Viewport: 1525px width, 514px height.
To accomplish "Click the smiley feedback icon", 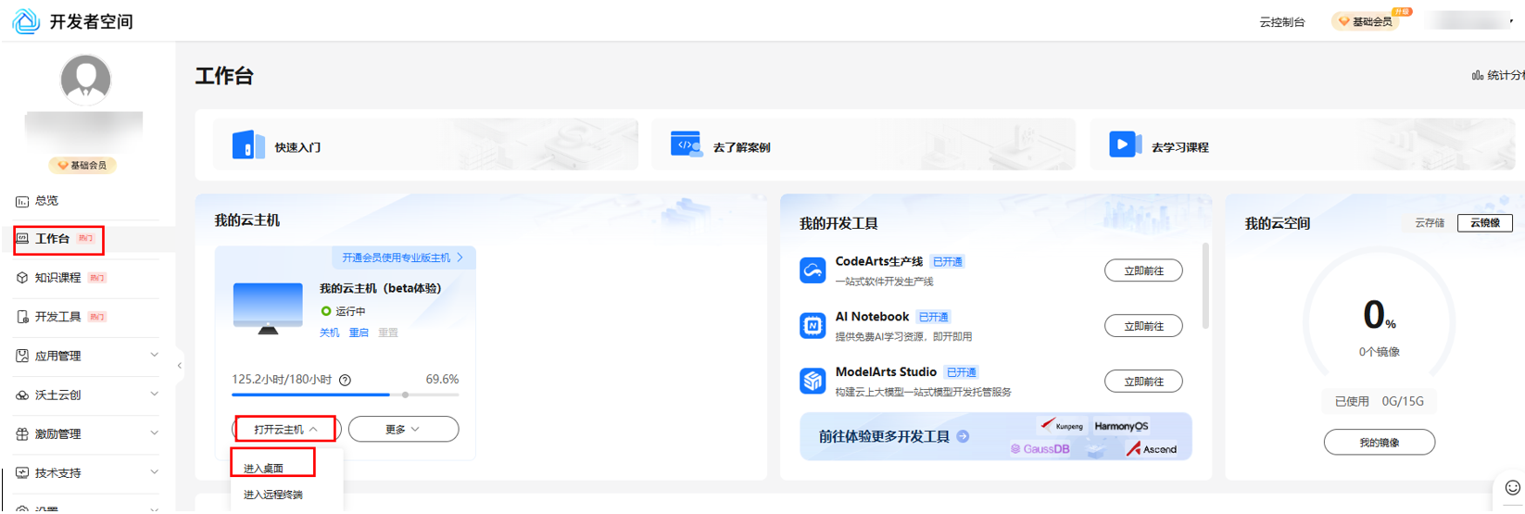I will click(1513, 487).
